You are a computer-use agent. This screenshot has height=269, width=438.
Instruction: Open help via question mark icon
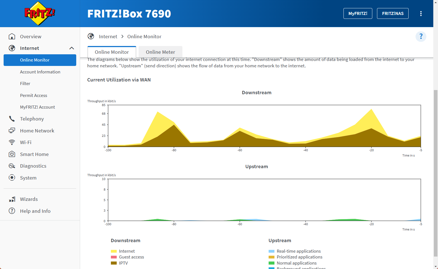421,37
